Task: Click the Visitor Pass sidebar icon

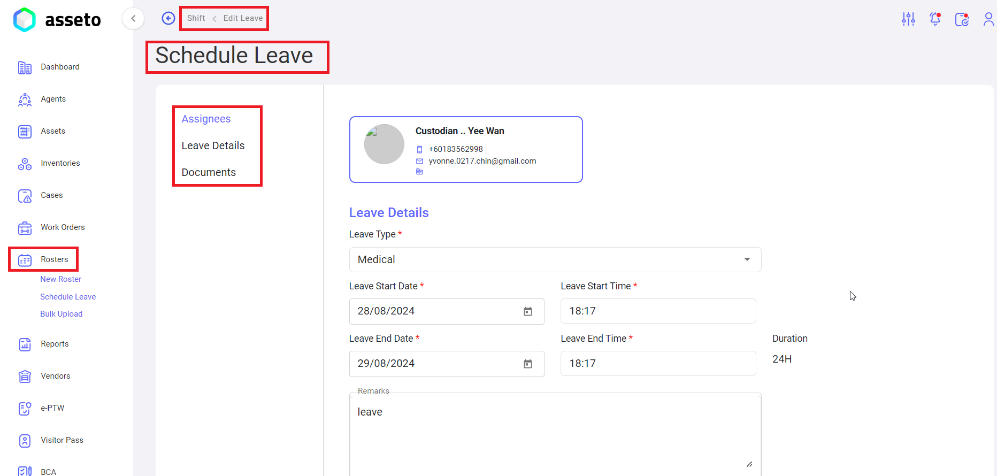Action: pos(25,441)
